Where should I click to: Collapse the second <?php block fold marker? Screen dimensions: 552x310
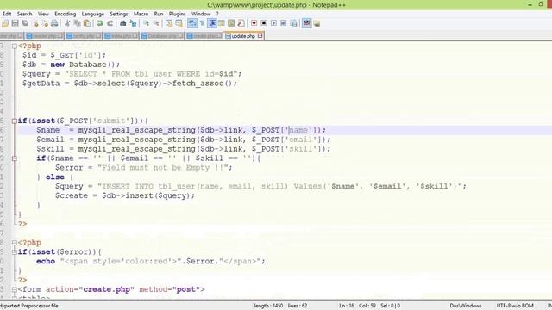15,243
